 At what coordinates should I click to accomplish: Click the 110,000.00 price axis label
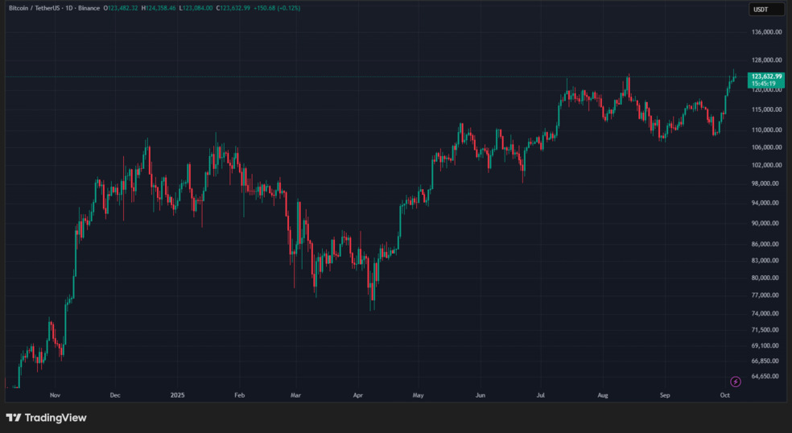(766, 130)
